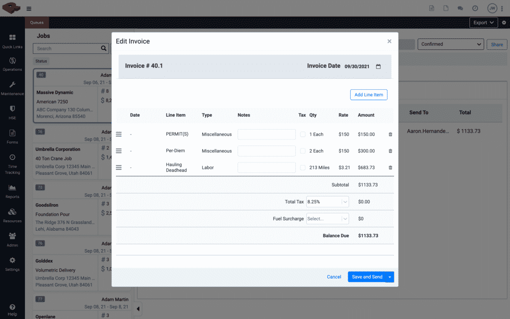This screenshot has width=510, height=319.
Task: Remove the PERMIT(S) line item with trash icon
Action: point(390,134)
